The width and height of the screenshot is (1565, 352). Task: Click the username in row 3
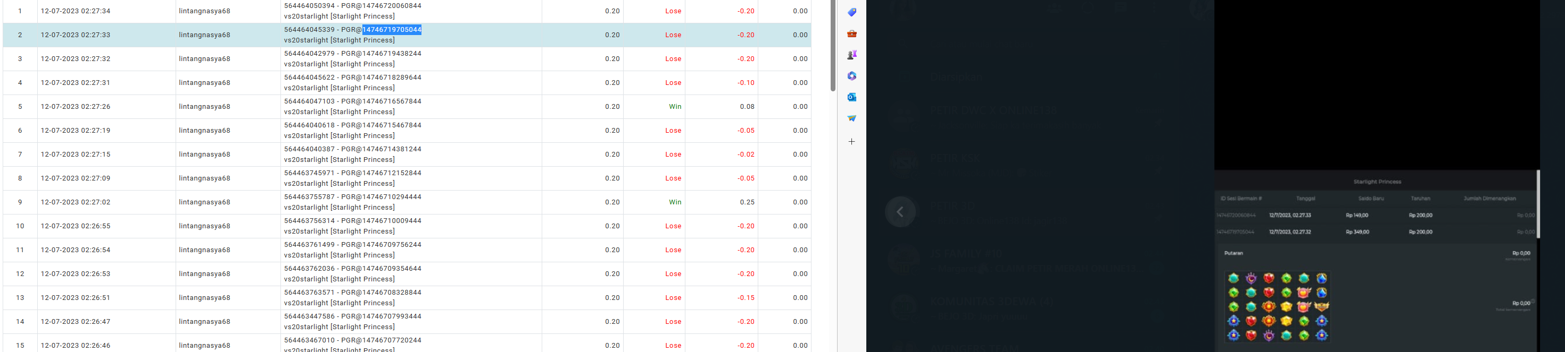205,59
